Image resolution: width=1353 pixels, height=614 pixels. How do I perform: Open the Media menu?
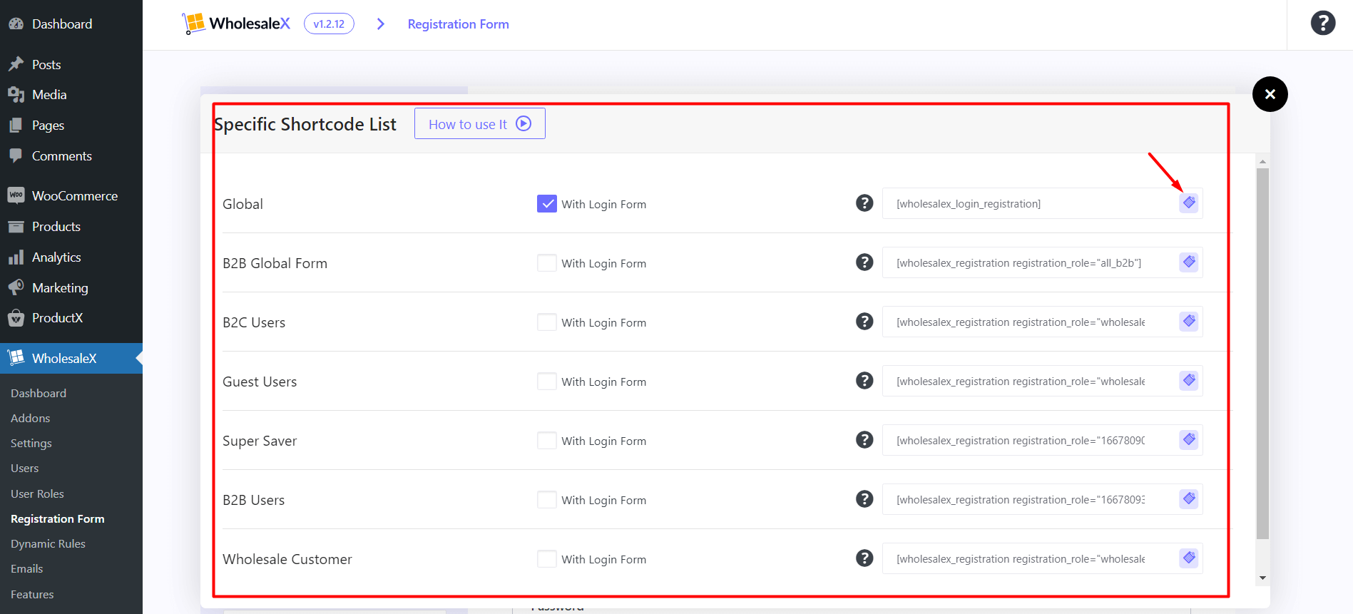[x=71, y=94]
